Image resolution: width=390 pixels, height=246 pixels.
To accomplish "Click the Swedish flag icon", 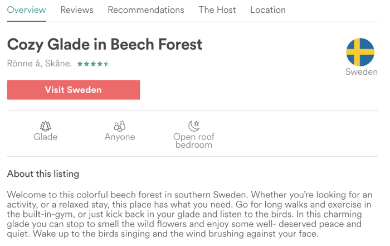I will click(360, 52).
